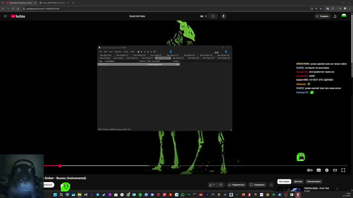Screen dimensions: 353x198
Task: Open the View menu in foobar2000
Action: pos(111,52)
